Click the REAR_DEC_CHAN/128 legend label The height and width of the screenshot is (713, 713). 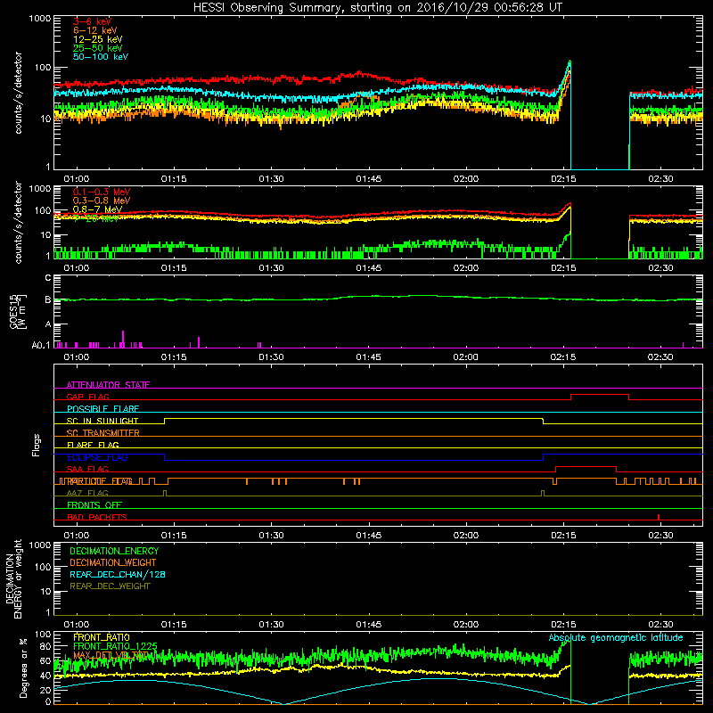pos(118,574)
